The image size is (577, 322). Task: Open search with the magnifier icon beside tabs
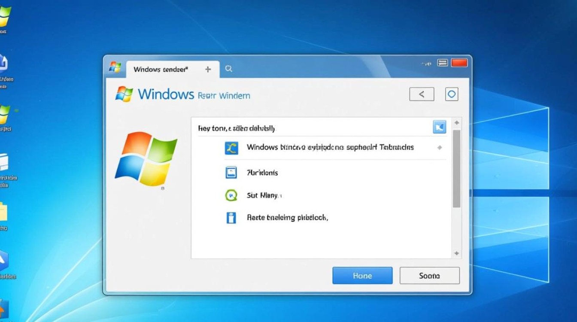(229, 69)
